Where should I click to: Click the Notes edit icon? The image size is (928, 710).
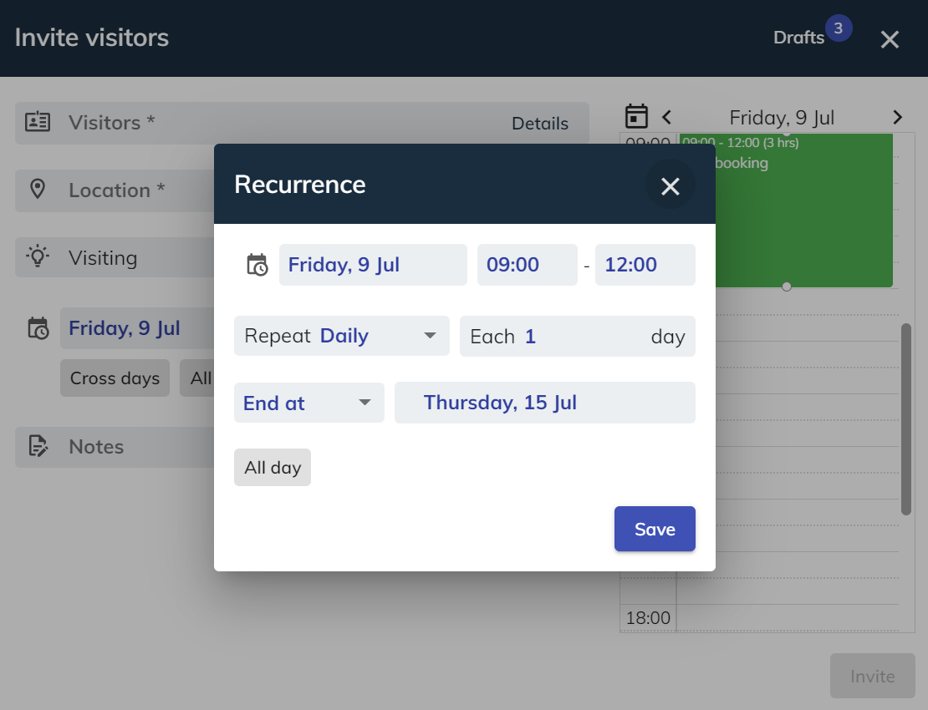tap(38, 447)
